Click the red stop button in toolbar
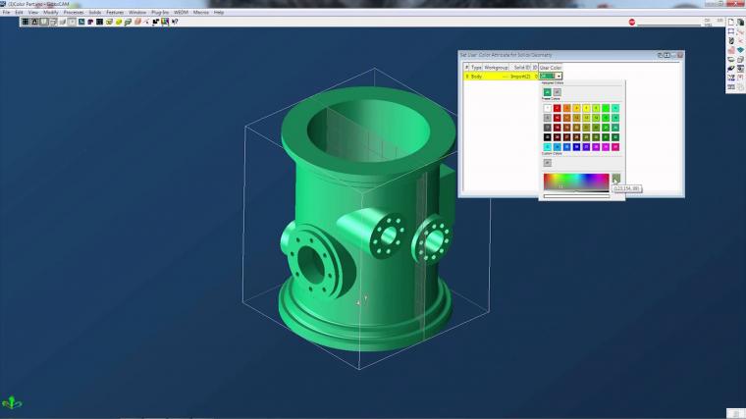746x419 pixels. point(632,22)
